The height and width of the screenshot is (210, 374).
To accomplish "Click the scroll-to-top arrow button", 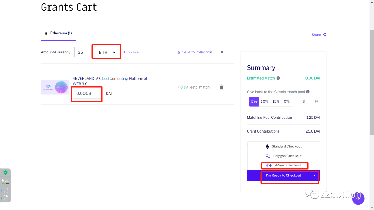I will point(358,198).
